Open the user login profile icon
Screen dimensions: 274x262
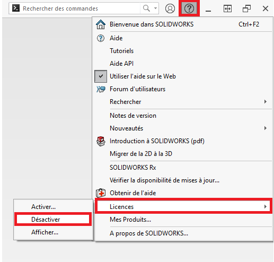click(170, 8)
